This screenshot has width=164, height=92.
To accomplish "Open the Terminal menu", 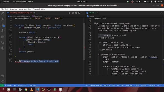I will point(36,9).
